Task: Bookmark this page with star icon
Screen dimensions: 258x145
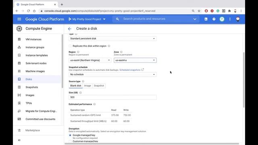Action: (199, 11)
